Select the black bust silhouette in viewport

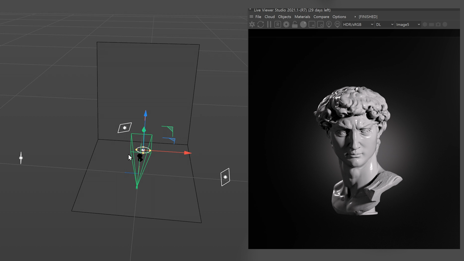coord(140,157)
